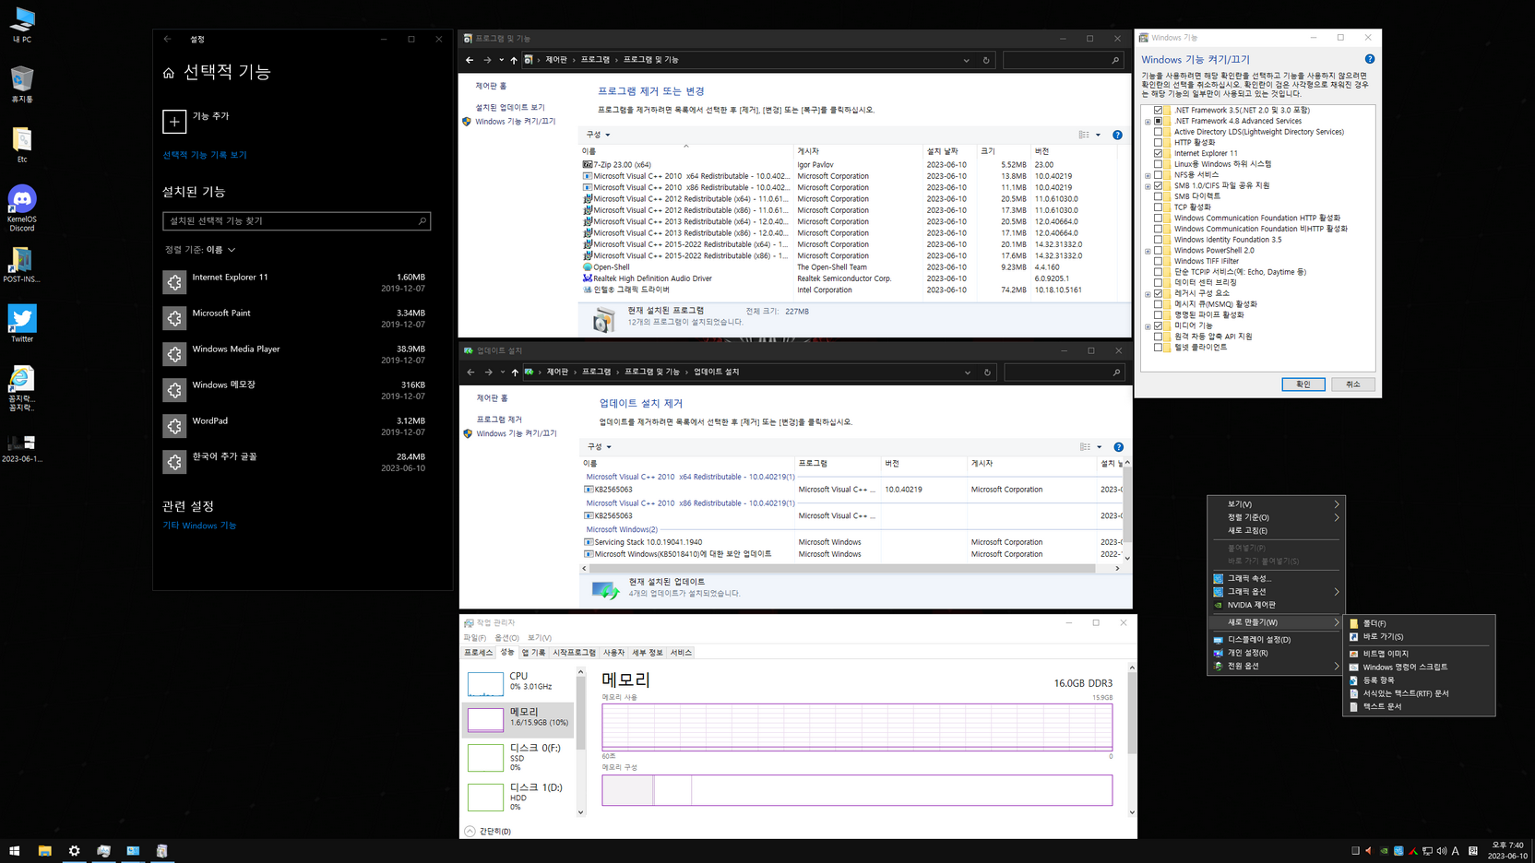Image resolution: width=1535 pixels, height=863 pixels.
Task: Open address bar dropdown in 프로그램 및 기능 window
Action: click(x=966, y=60)
